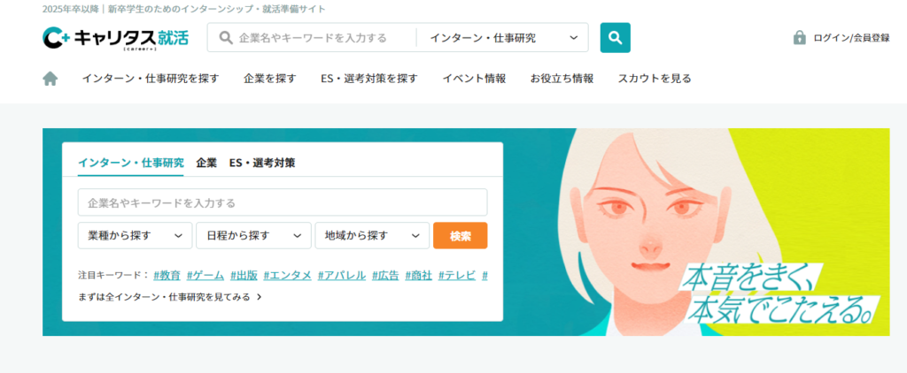Select the インターン・仕事研究 search tab
This screenshot has width=907, height=373.
pyautogui.click(x=131, y=163)
